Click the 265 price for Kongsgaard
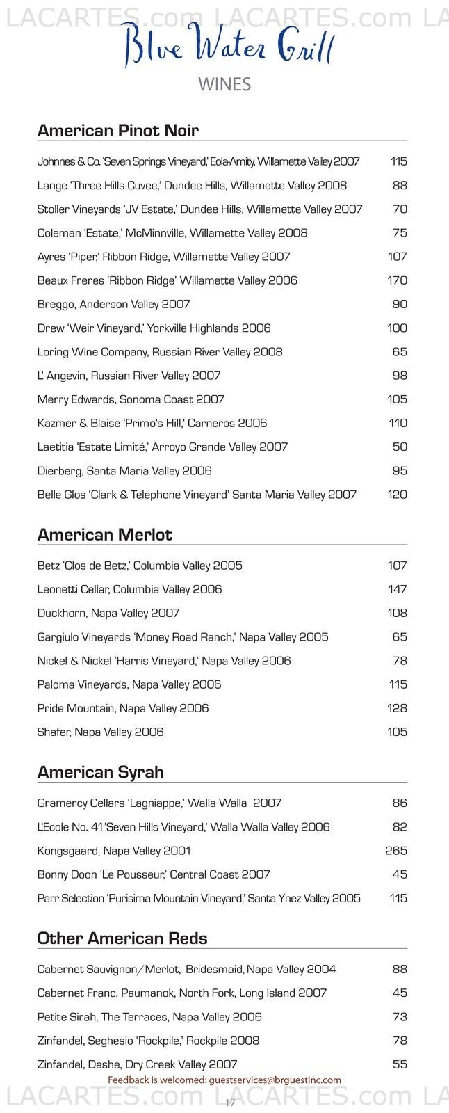Viewport: 449px width, 1113px height. pos(396,851)
